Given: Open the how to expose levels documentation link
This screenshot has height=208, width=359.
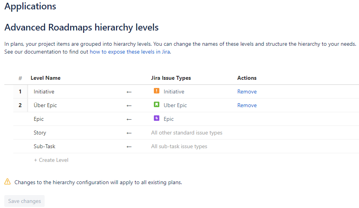Looking at the screenshot, I should point(130,52).
